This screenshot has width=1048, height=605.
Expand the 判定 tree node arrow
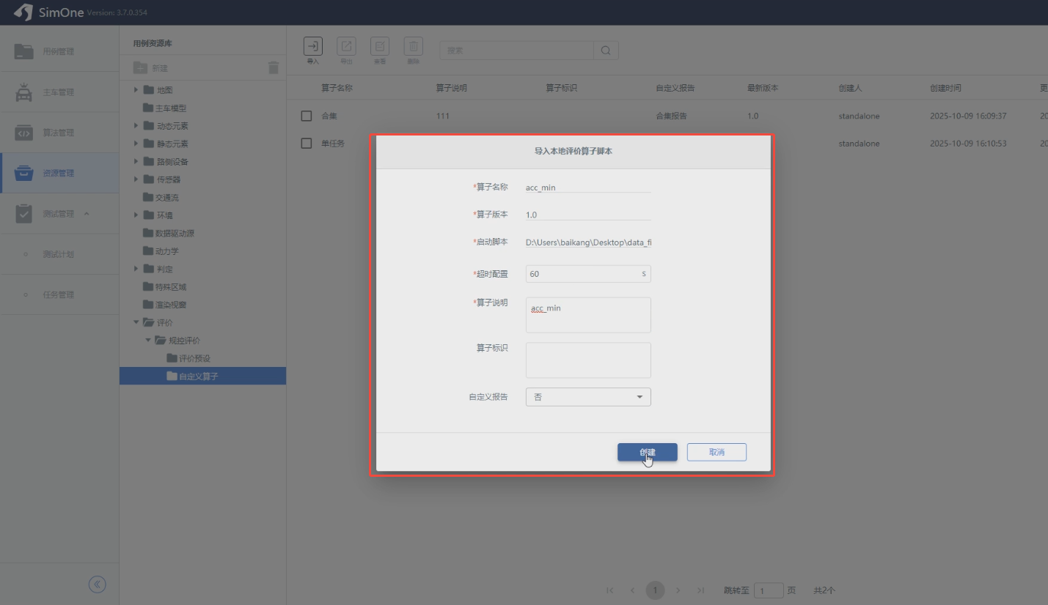tap(136, 269)
